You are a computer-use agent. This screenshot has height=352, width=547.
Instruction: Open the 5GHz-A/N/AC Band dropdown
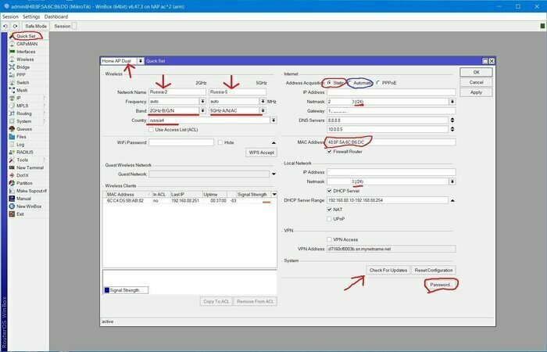[263, 111]
